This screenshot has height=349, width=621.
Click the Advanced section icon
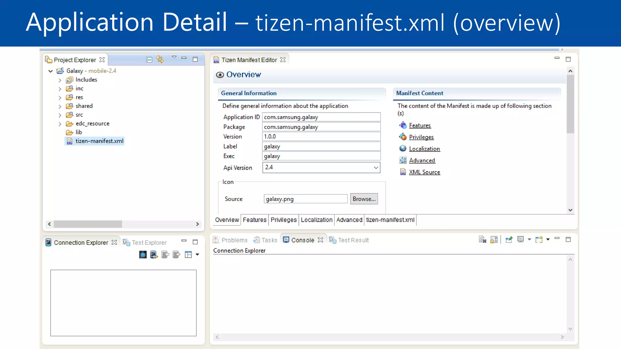coord(403,160)
